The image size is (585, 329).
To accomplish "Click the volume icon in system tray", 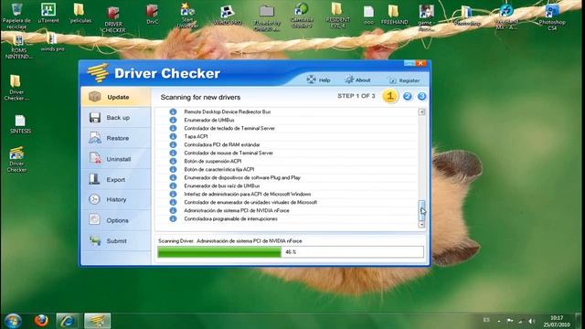I will click(x=532, y=321).
